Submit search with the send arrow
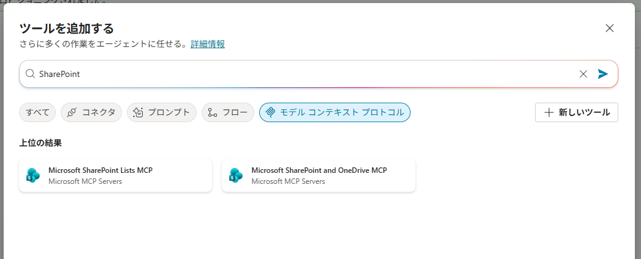This screenshot has width=641, height=259. (x=603, y=74)
